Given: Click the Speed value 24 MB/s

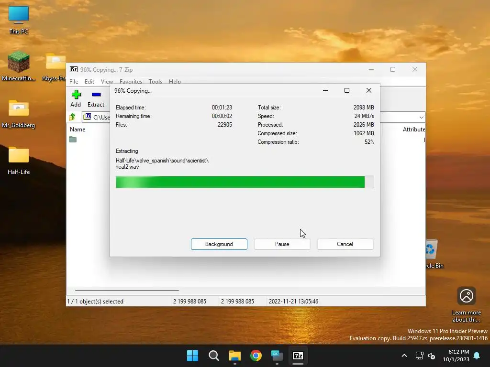Looking at the screenshot, I should pyautogui.click(x=364, y=116).
